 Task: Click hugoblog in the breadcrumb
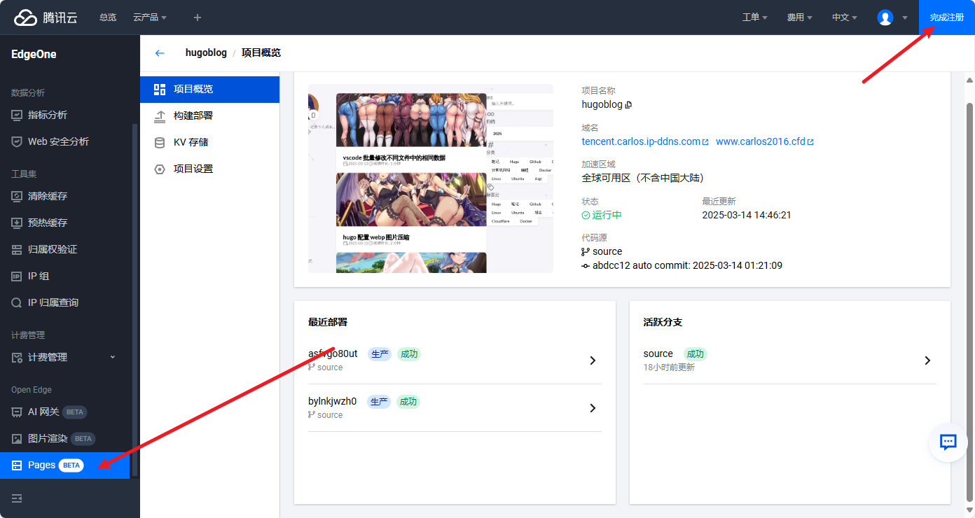tap(206, 52)
